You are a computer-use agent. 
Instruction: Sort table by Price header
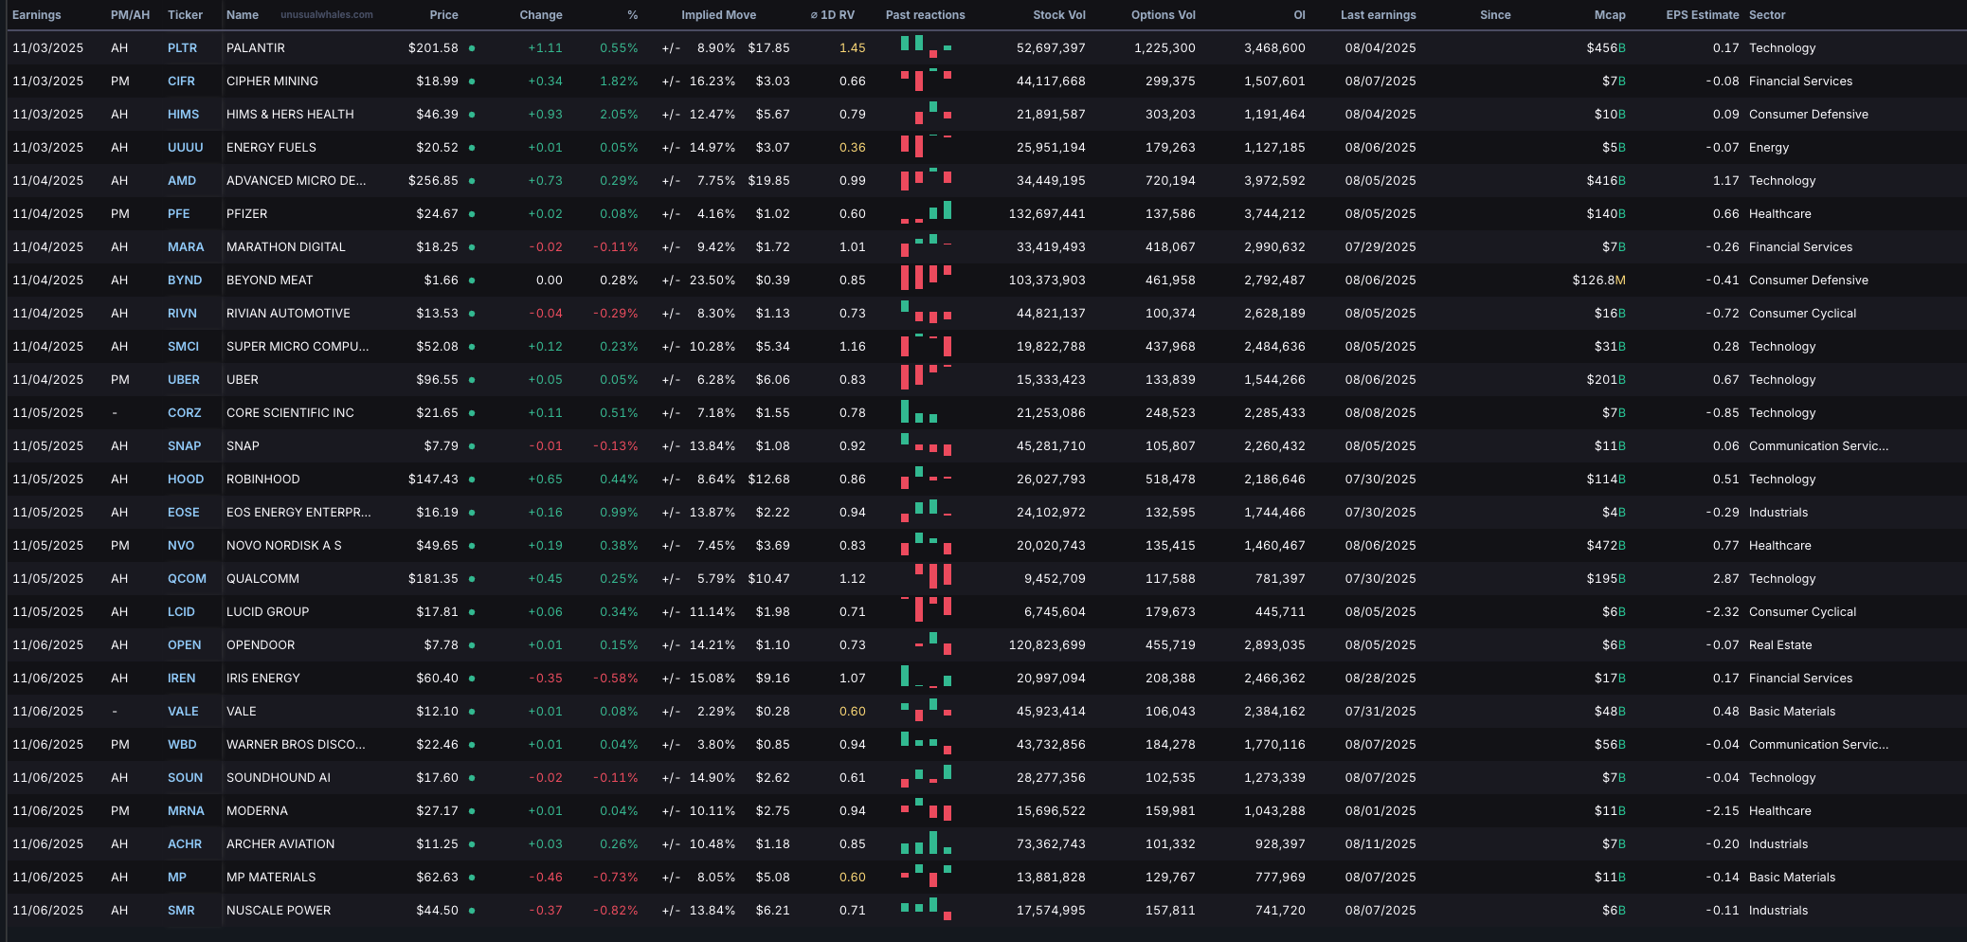coord(443,15)
